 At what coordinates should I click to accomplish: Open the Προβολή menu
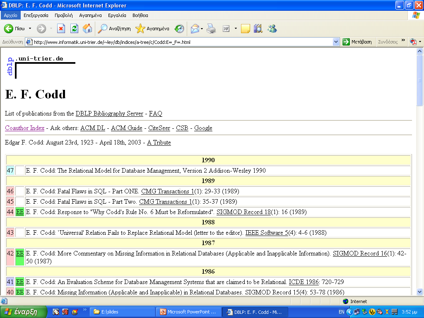click(x=64, y=15)
